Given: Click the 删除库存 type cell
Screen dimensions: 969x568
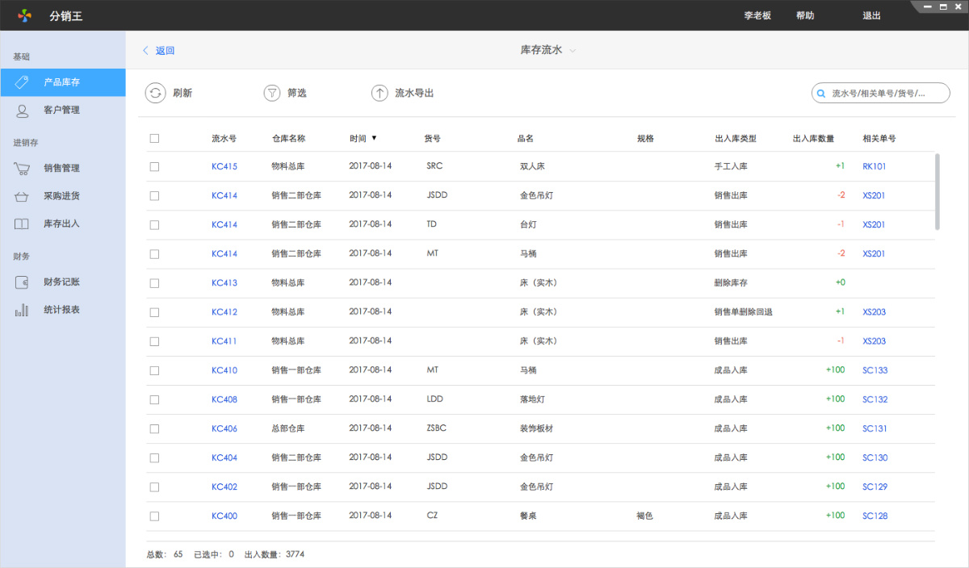Looking at the screenshot, I should [x=731, y=283].
